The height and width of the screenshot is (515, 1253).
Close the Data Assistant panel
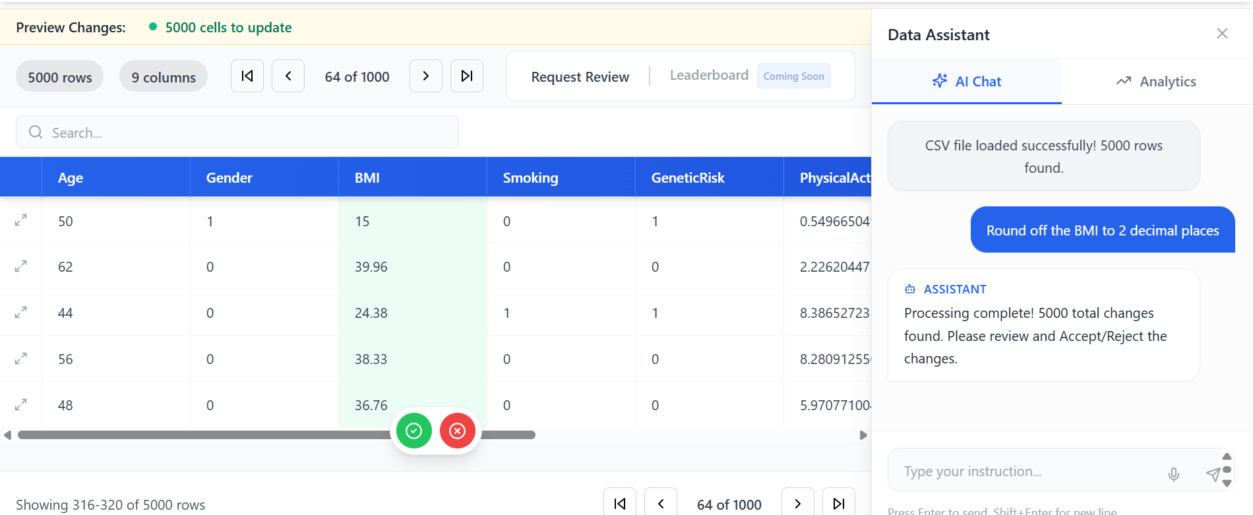tap(1222, 34)
